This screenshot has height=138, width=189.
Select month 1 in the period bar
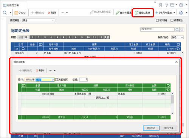33,37
